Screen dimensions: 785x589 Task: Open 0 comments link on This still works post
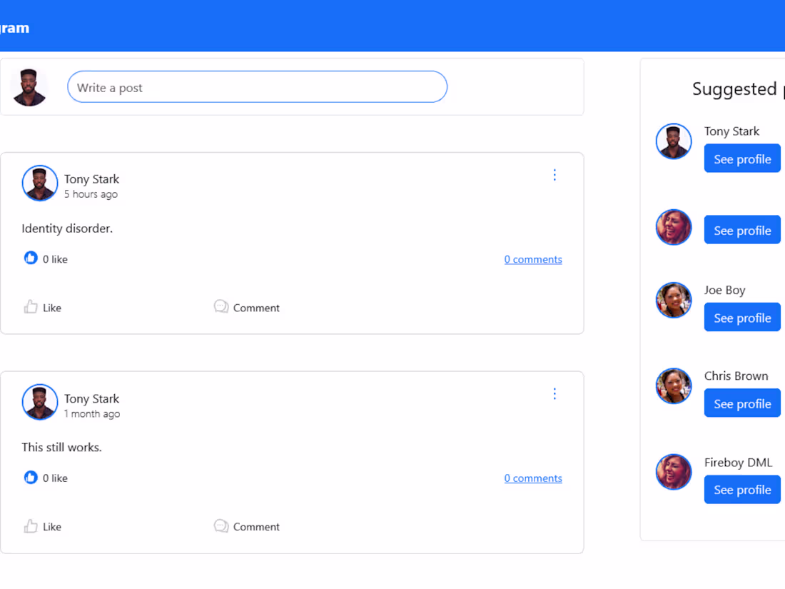(x=532, y=478)
